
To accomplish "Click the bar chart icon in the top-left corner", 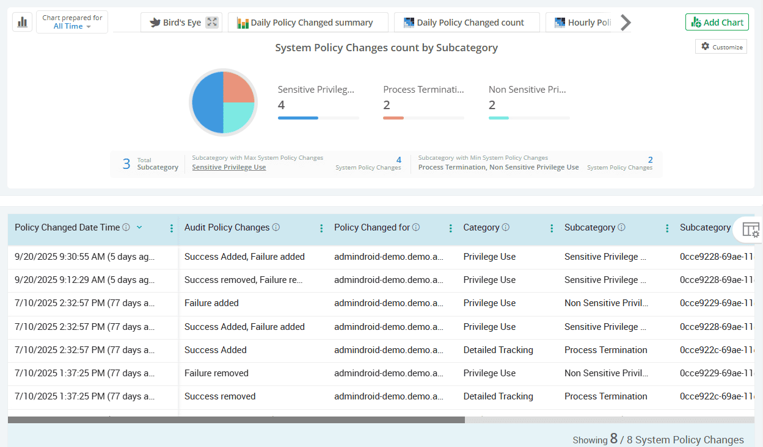I will click(22, 21).
